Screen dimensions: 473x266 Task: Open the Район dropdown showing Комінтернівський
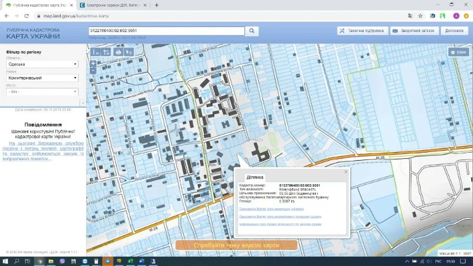(42, 78)
